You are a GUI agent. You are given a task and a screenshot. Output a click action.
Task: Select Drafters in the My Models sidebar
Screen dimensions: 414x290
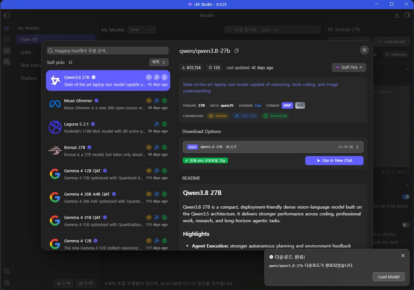point(29,78)
